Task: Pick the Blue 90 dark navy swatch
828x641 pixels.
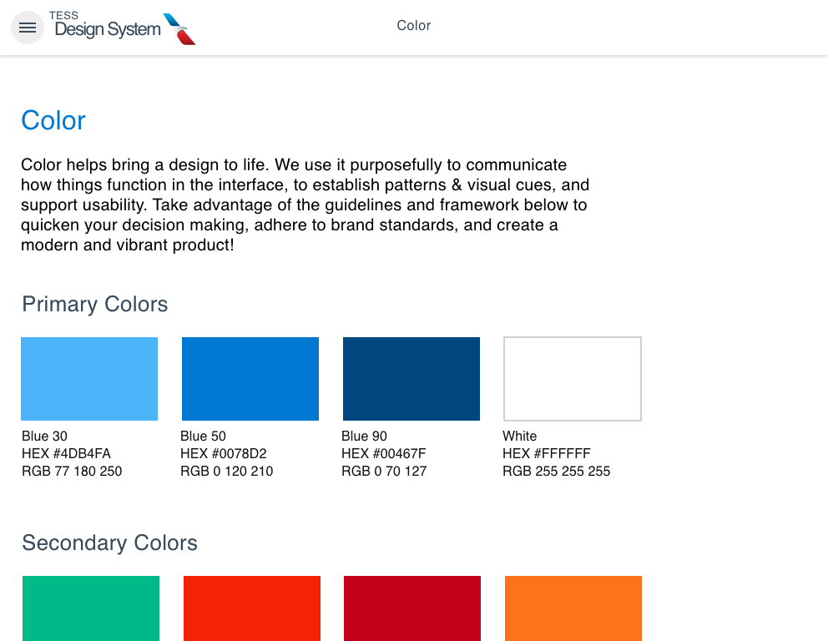Action: (411, 378)
